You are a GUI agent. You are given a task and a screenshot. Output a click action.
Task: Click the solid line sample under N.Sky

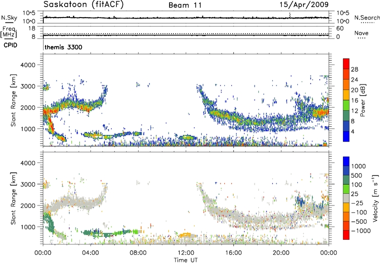pos(9,23)
